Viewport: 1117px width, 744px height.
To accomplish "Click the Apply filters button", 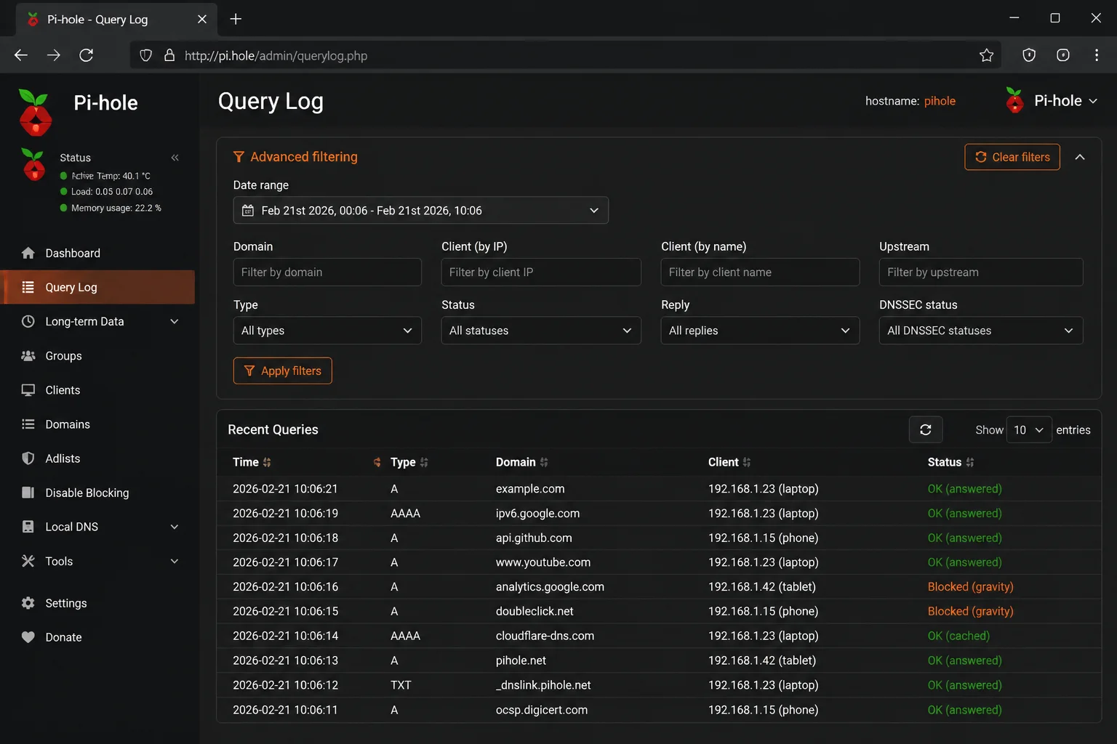I will pos(283,371).
